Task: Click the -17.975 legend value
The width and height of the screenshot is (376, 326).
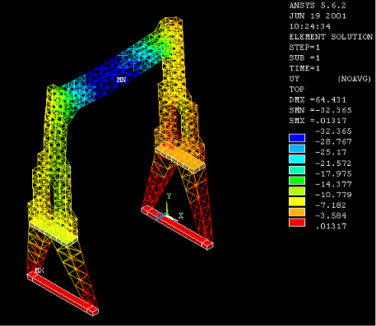Action: 333,173
